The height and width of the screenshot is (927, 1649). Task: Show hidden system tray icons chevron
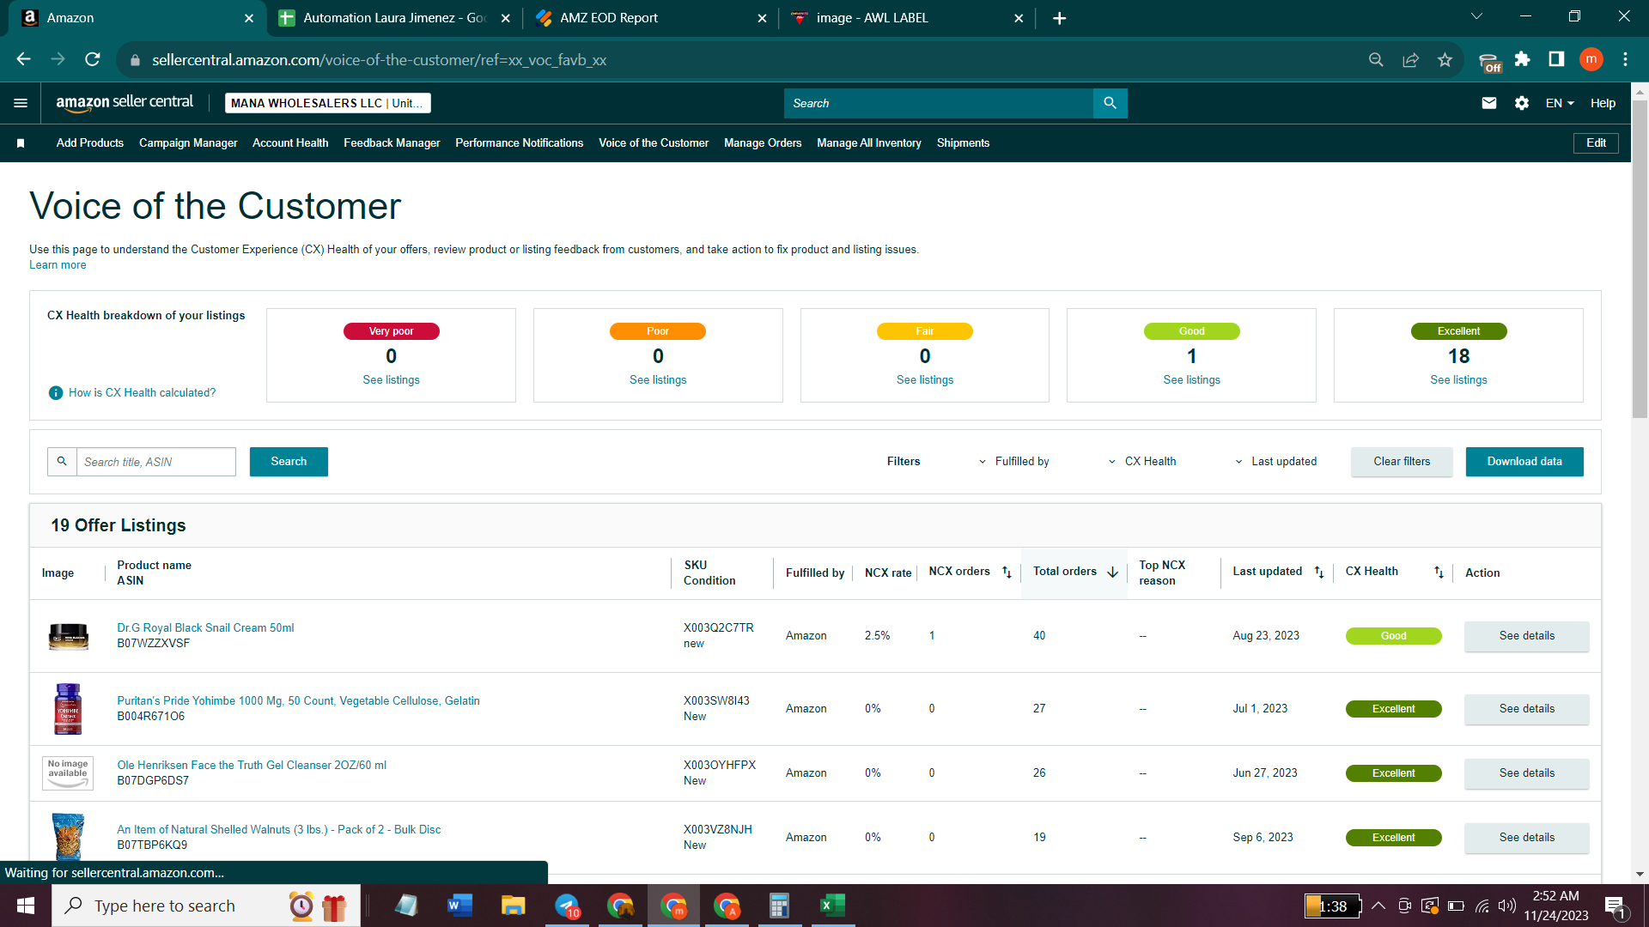coord(1378,906)
